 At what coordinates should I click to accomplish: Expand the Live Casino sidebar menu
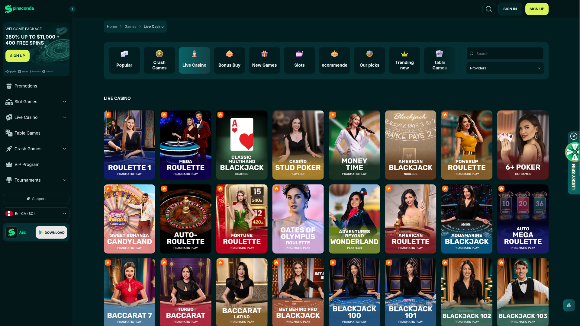[x=64, y=117]
